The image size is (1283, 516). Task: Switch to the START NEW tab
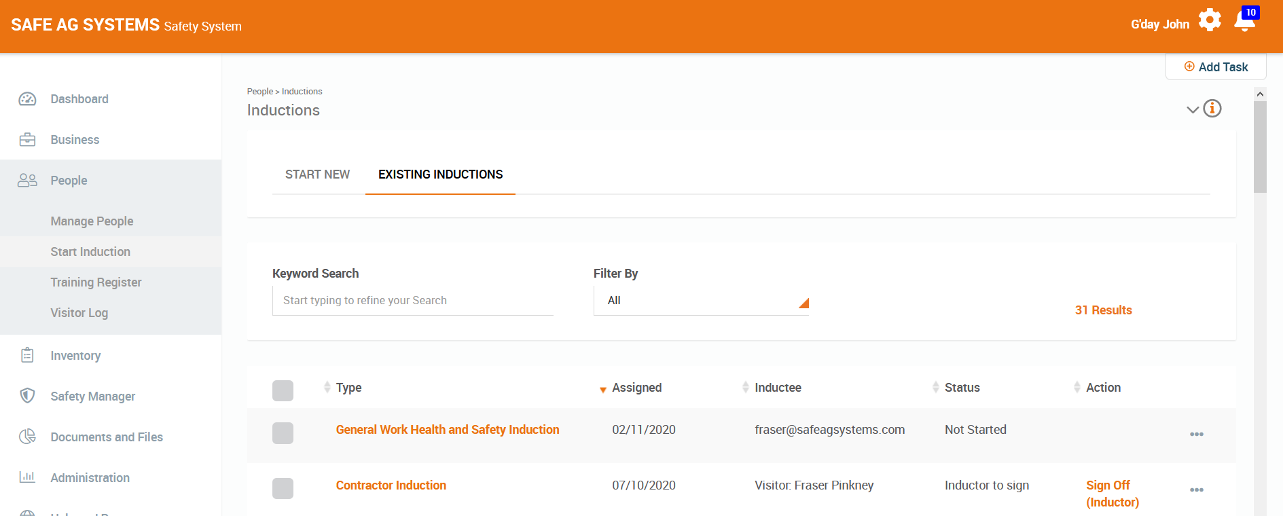317,174
